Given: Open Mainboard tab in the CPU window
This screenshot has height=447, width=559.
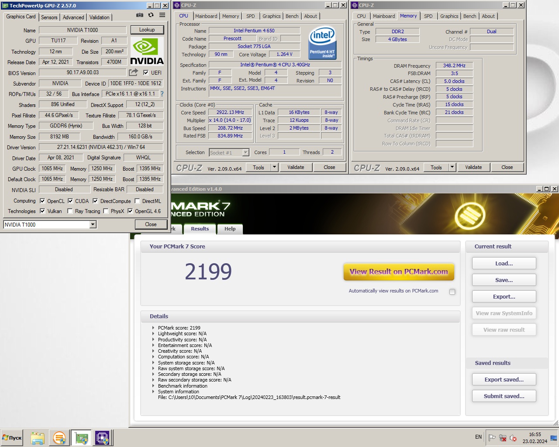Looking at the screenshot, I should tap(206, 16).
